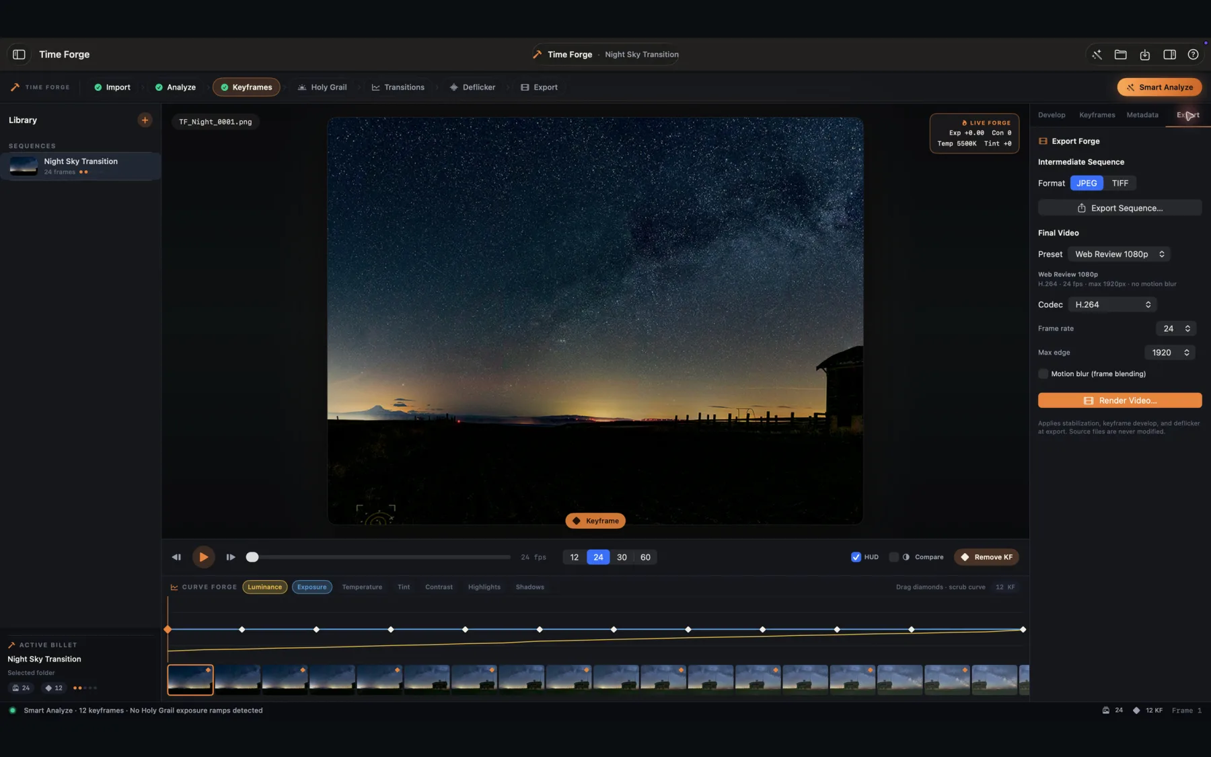Click the TF_Night_0001.png filename label
The image size is (1211, 757).
(x=215, y=122)
